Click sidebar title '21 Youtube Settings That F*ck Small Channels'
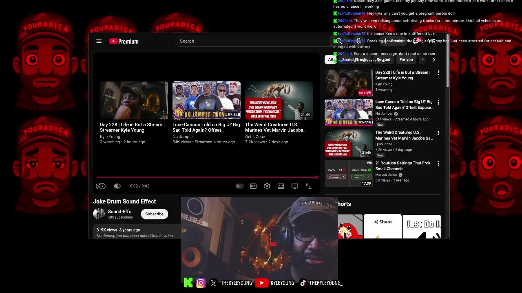This screenshot has width=522, height=293. [403, 166]
